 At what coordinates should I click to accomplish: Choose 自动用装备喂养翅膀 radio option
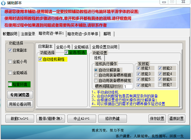(x=96, y=75)
